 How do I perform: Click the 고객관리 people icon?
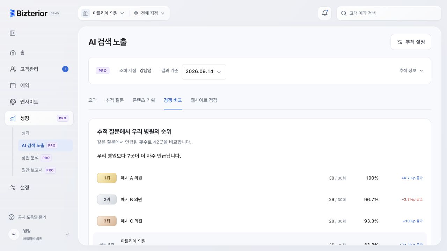click(13, 69)
